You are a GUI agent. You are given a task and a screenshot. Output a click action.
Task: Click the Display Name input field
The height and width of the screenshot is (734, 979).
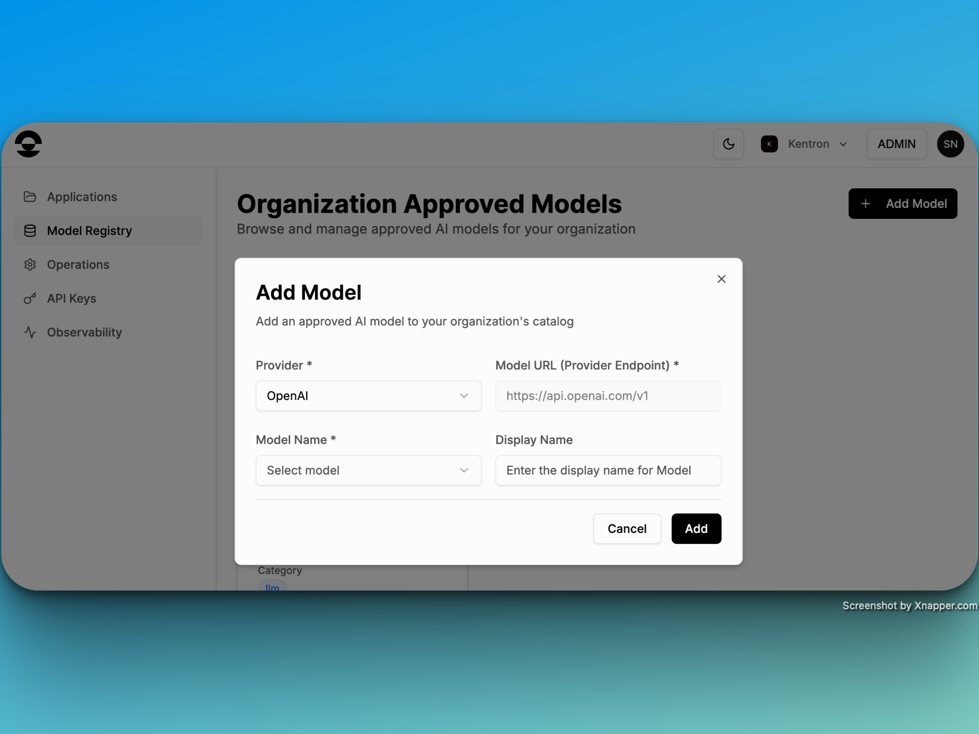608,470
